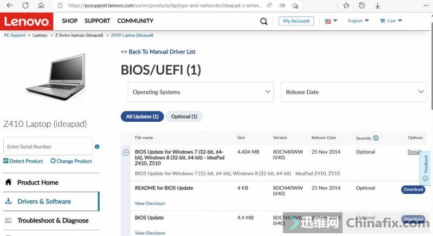This screenshot has width=433, height=236.
Task: Click the page vertical scrollbar
Action: (431, 66)
